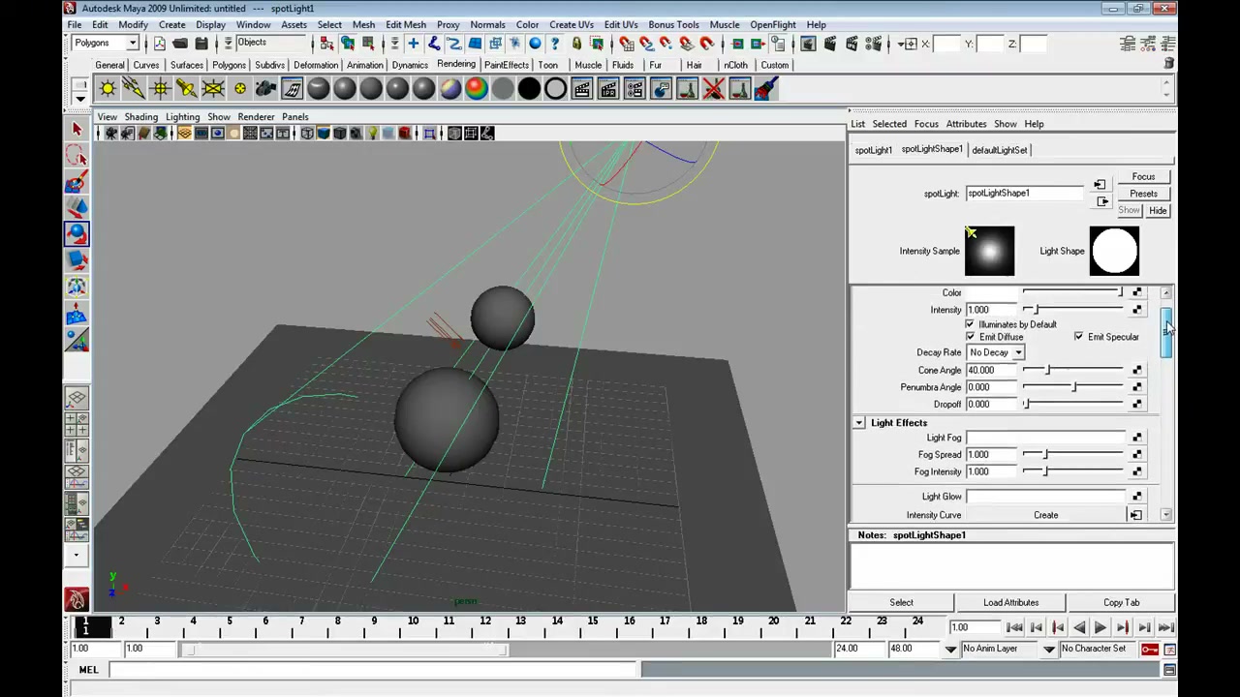Assign the Use Background ring shader

(x=555, y=89)
